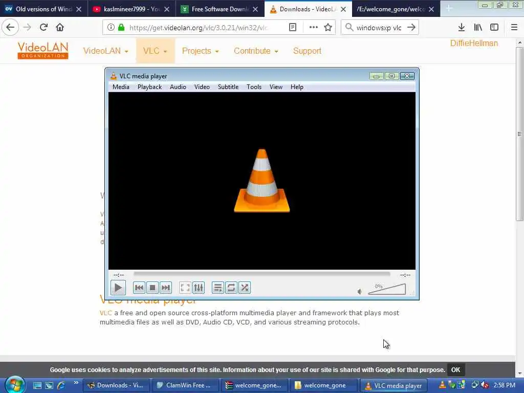Open VLC Audio menu

(x=178, y=87)
